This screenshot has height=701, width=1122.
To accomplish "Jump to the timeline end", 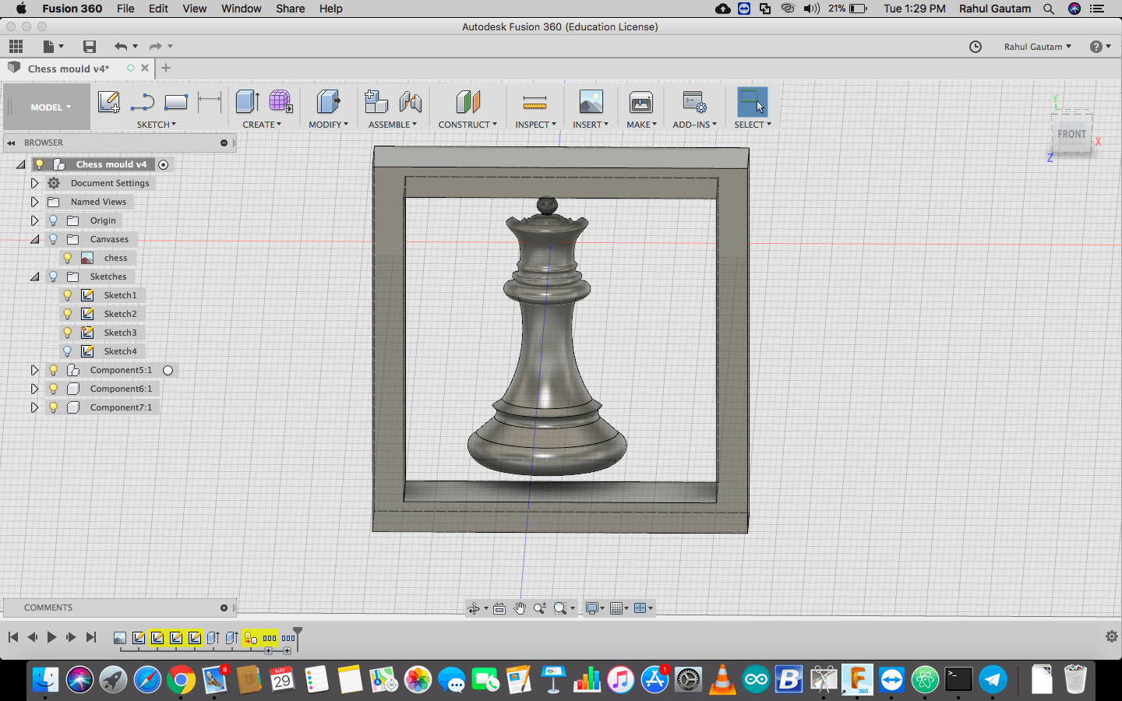I will tap(91, 637).
